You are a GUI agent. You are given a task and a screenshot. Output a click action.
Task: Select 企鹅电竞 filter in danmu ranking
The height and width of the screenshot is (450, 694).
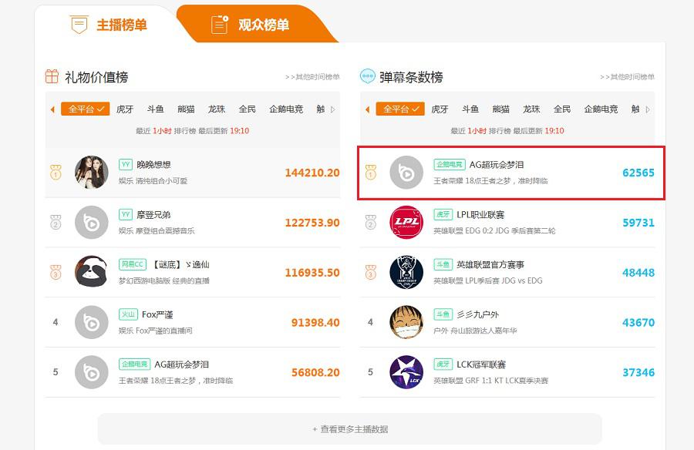coord(601,109)
